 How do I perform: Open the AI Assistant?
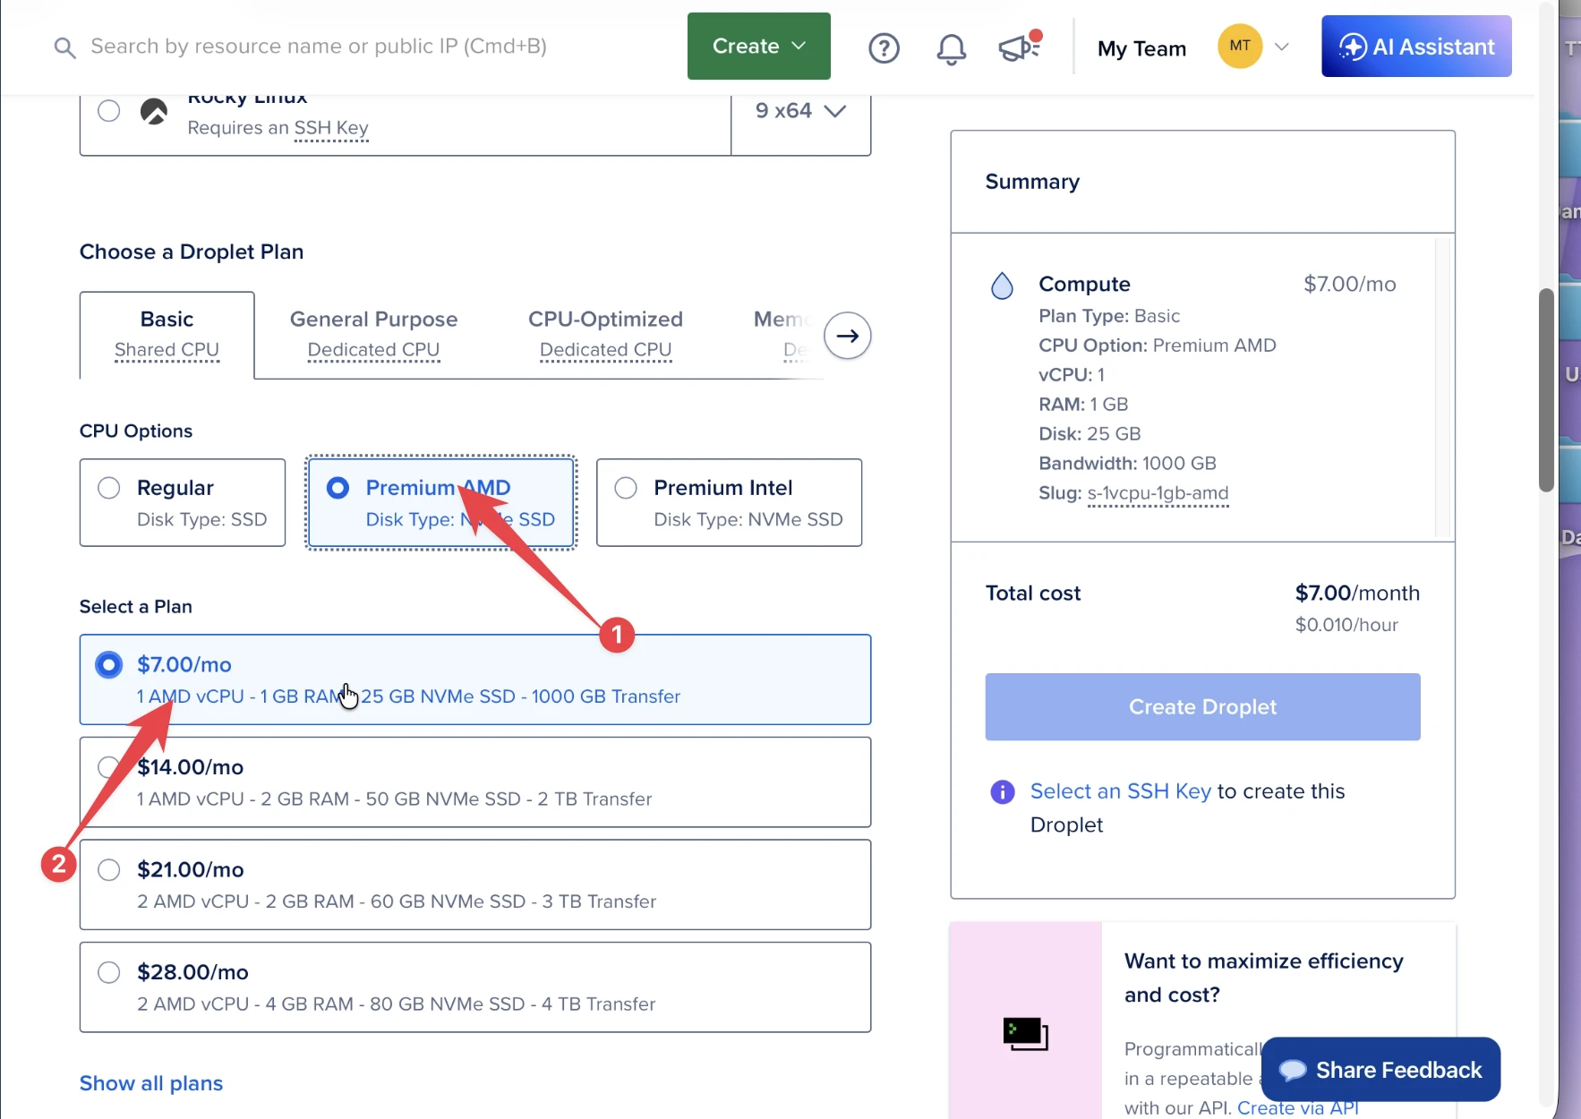coord(1416,47)
